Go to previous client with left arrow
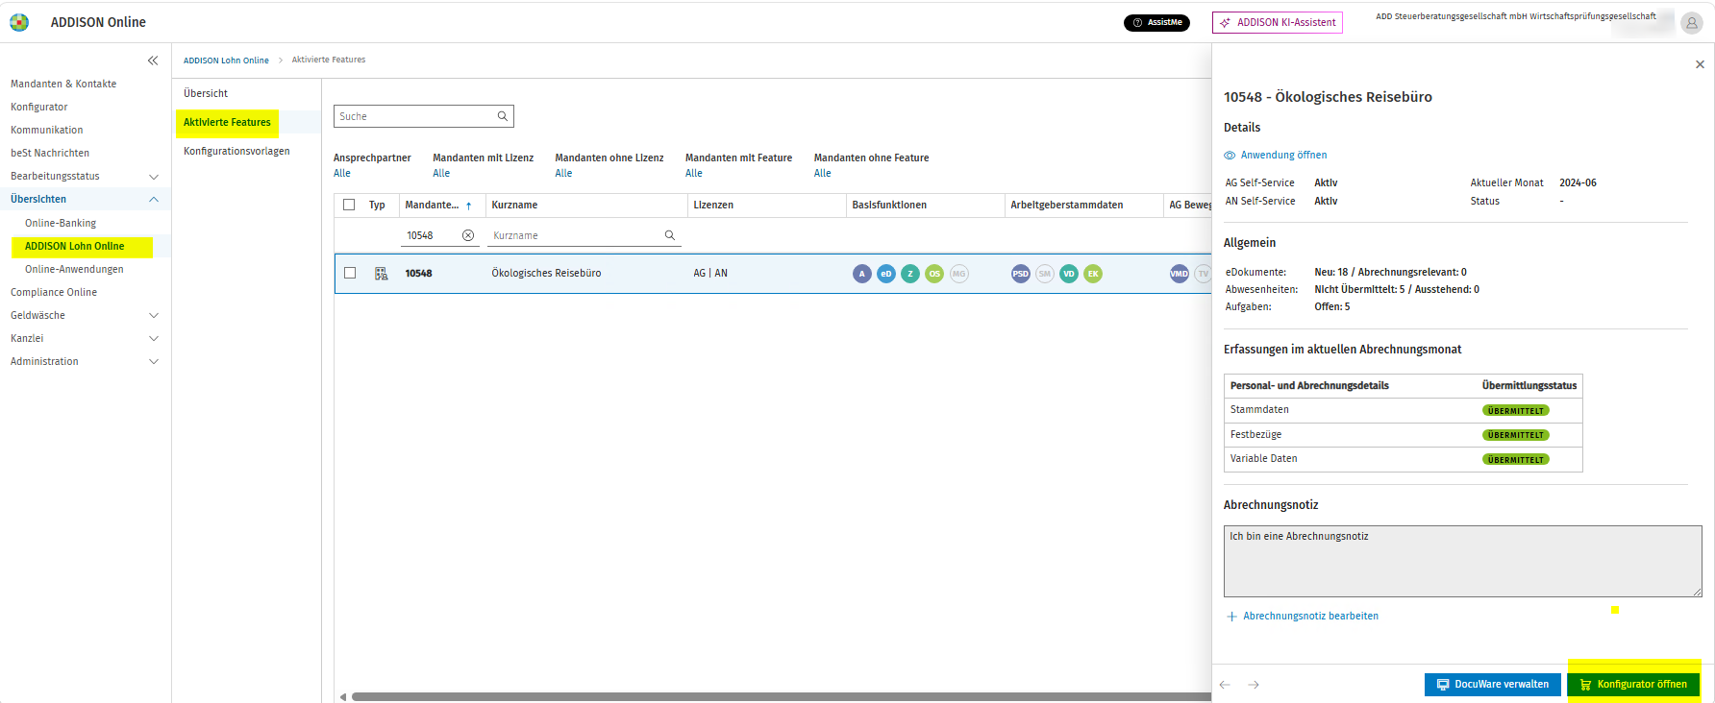Image resolution: width=1715 pixels, height=703 pixels. (1225, 685)
